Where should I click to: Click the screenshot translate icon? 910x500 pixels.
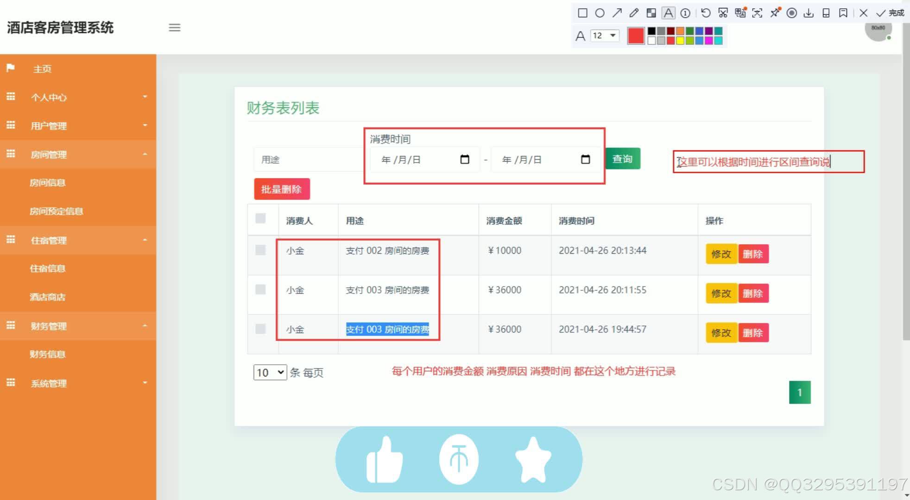740,12
